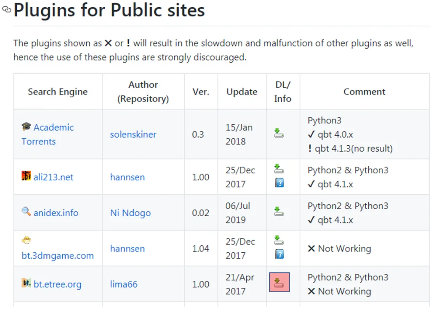
Task: Click the 'strongly discouraged' warning paragraph
Action: tap(213, 50)
